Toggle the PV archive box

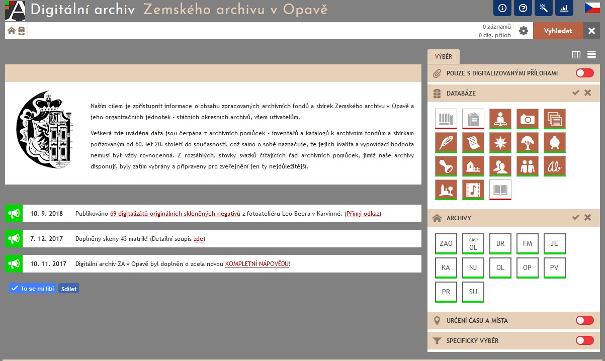coord(555,268)
